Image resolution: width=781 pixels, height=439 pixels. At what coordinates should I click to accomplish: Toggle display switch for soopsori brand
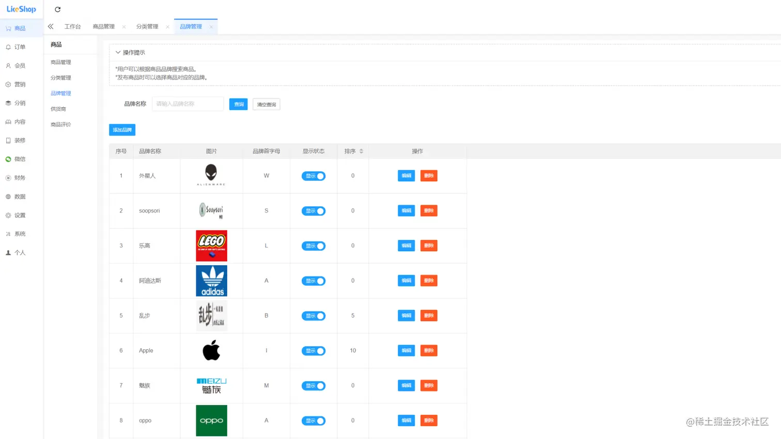tap(314, 211)
